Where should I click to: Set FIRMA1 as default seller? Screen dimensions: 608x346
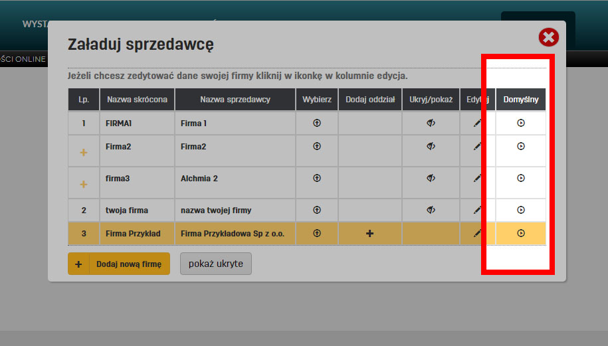coord(521,123)
